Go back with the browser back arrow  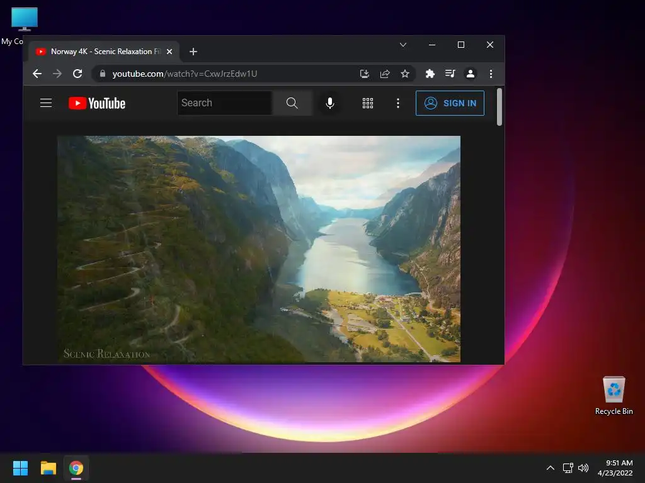(37, 74)
